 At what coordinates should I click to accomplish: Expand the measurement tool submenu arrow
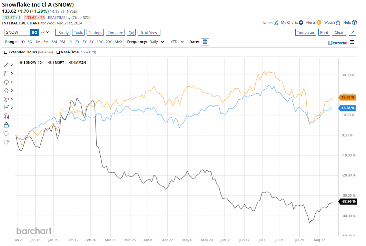click(12, 108)
